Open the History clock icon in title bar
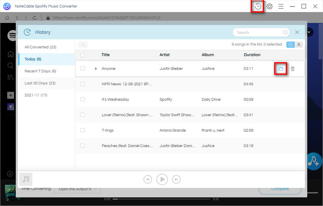 pyautogui.click(x=258, y=6)
